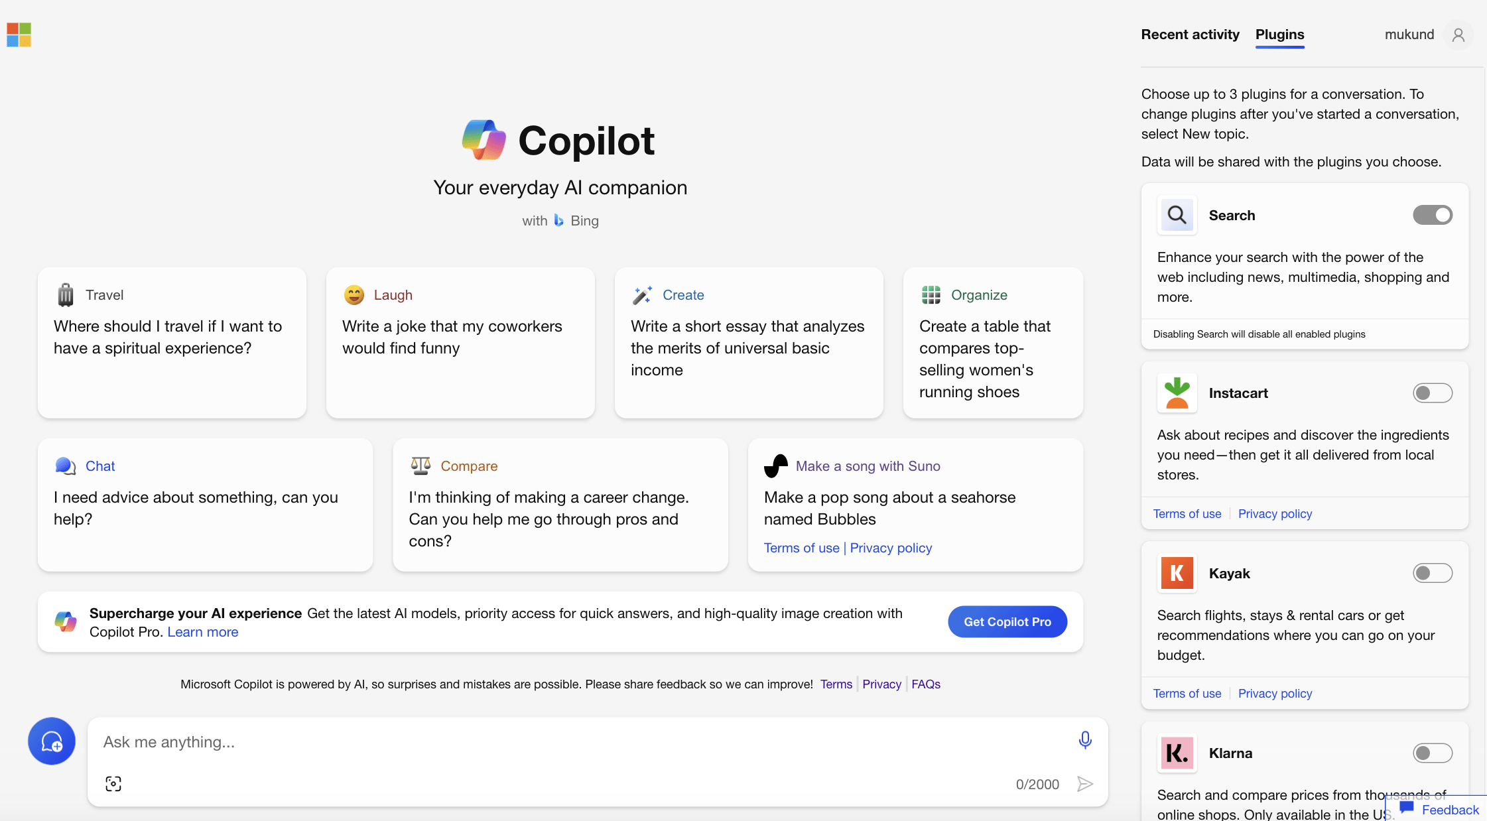The height and width of the screenshot is (821, 1487).
Task: Click the image capture icon near input
Action: click(x=113, y=784)
